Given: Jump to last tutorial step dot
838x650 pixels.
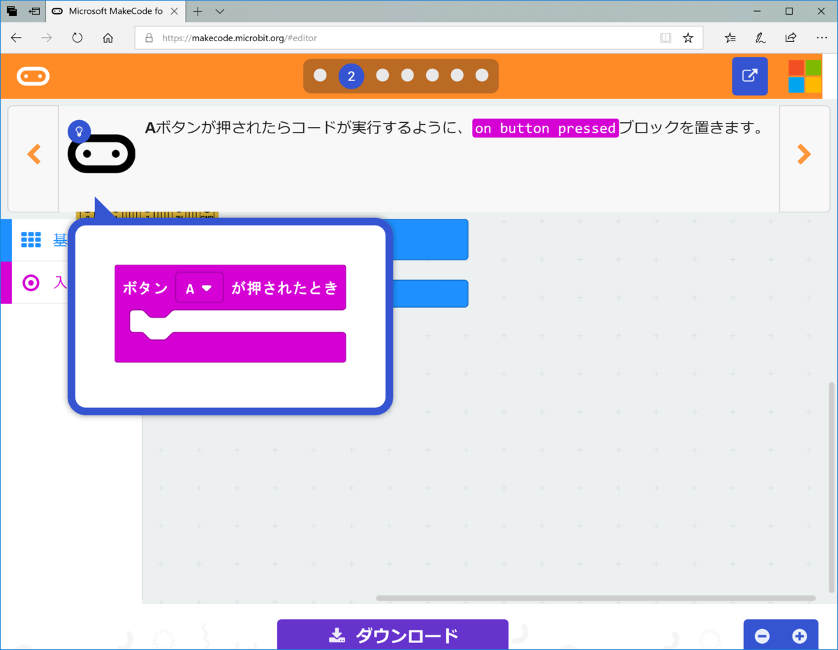Looking at the screenshot, I should click(x=482, y=75).
